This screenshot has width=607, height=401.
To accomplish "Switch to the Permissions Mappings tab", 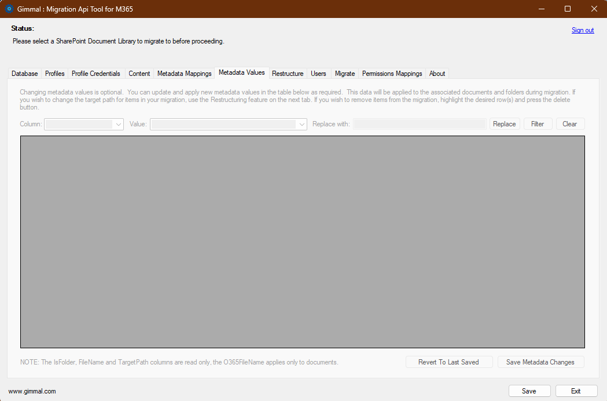I will [392, 73].
